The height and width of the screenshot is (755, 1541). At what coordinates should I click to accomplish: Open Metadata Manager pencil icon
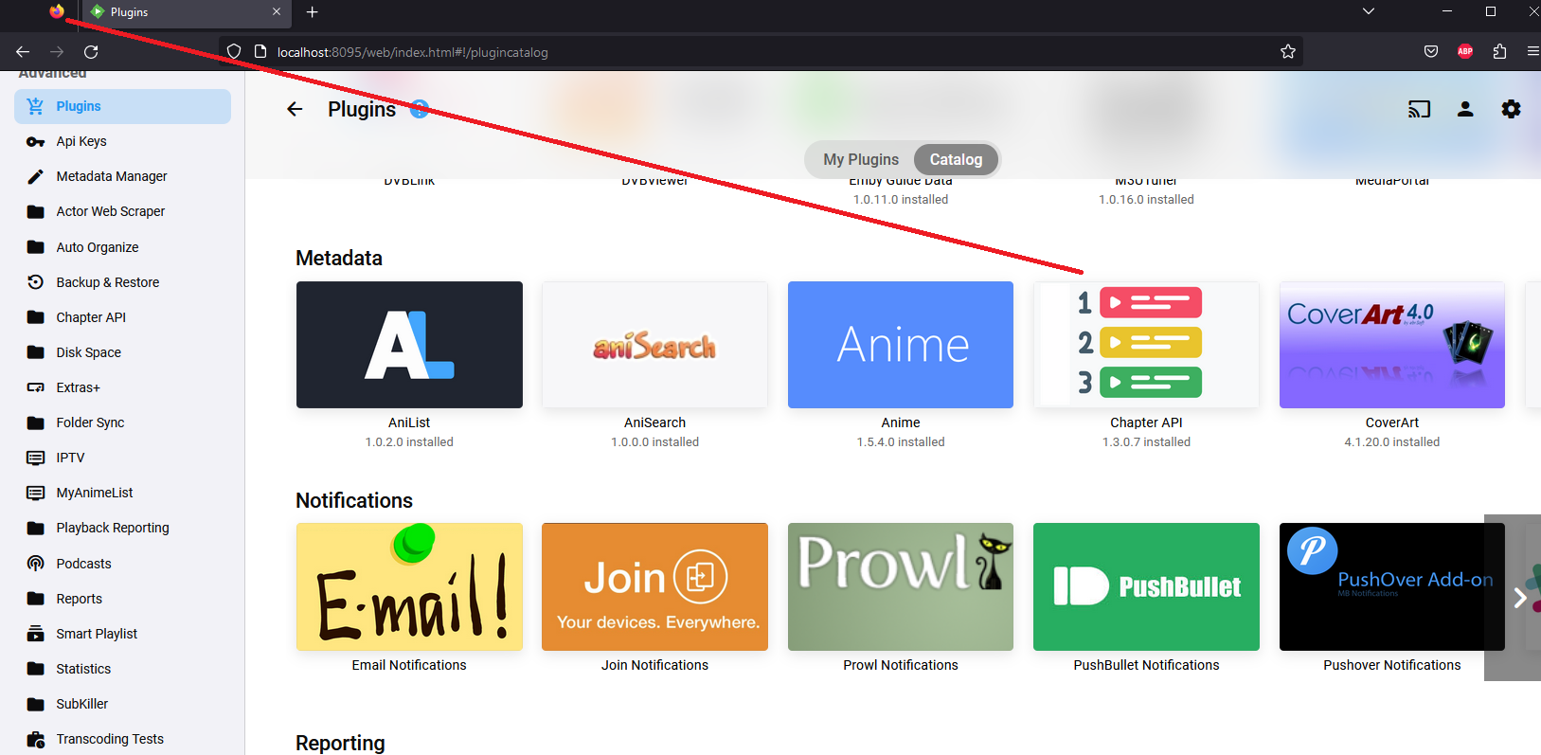[36, 176]
